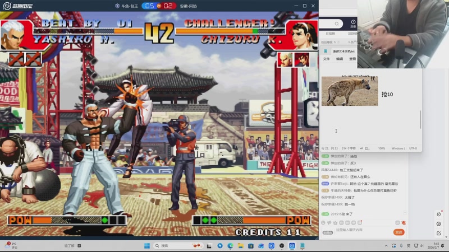Screen dimensions: 449x252
Task: Close the 温了解 taskbar notification X
Action: click(x=79, y=246)
